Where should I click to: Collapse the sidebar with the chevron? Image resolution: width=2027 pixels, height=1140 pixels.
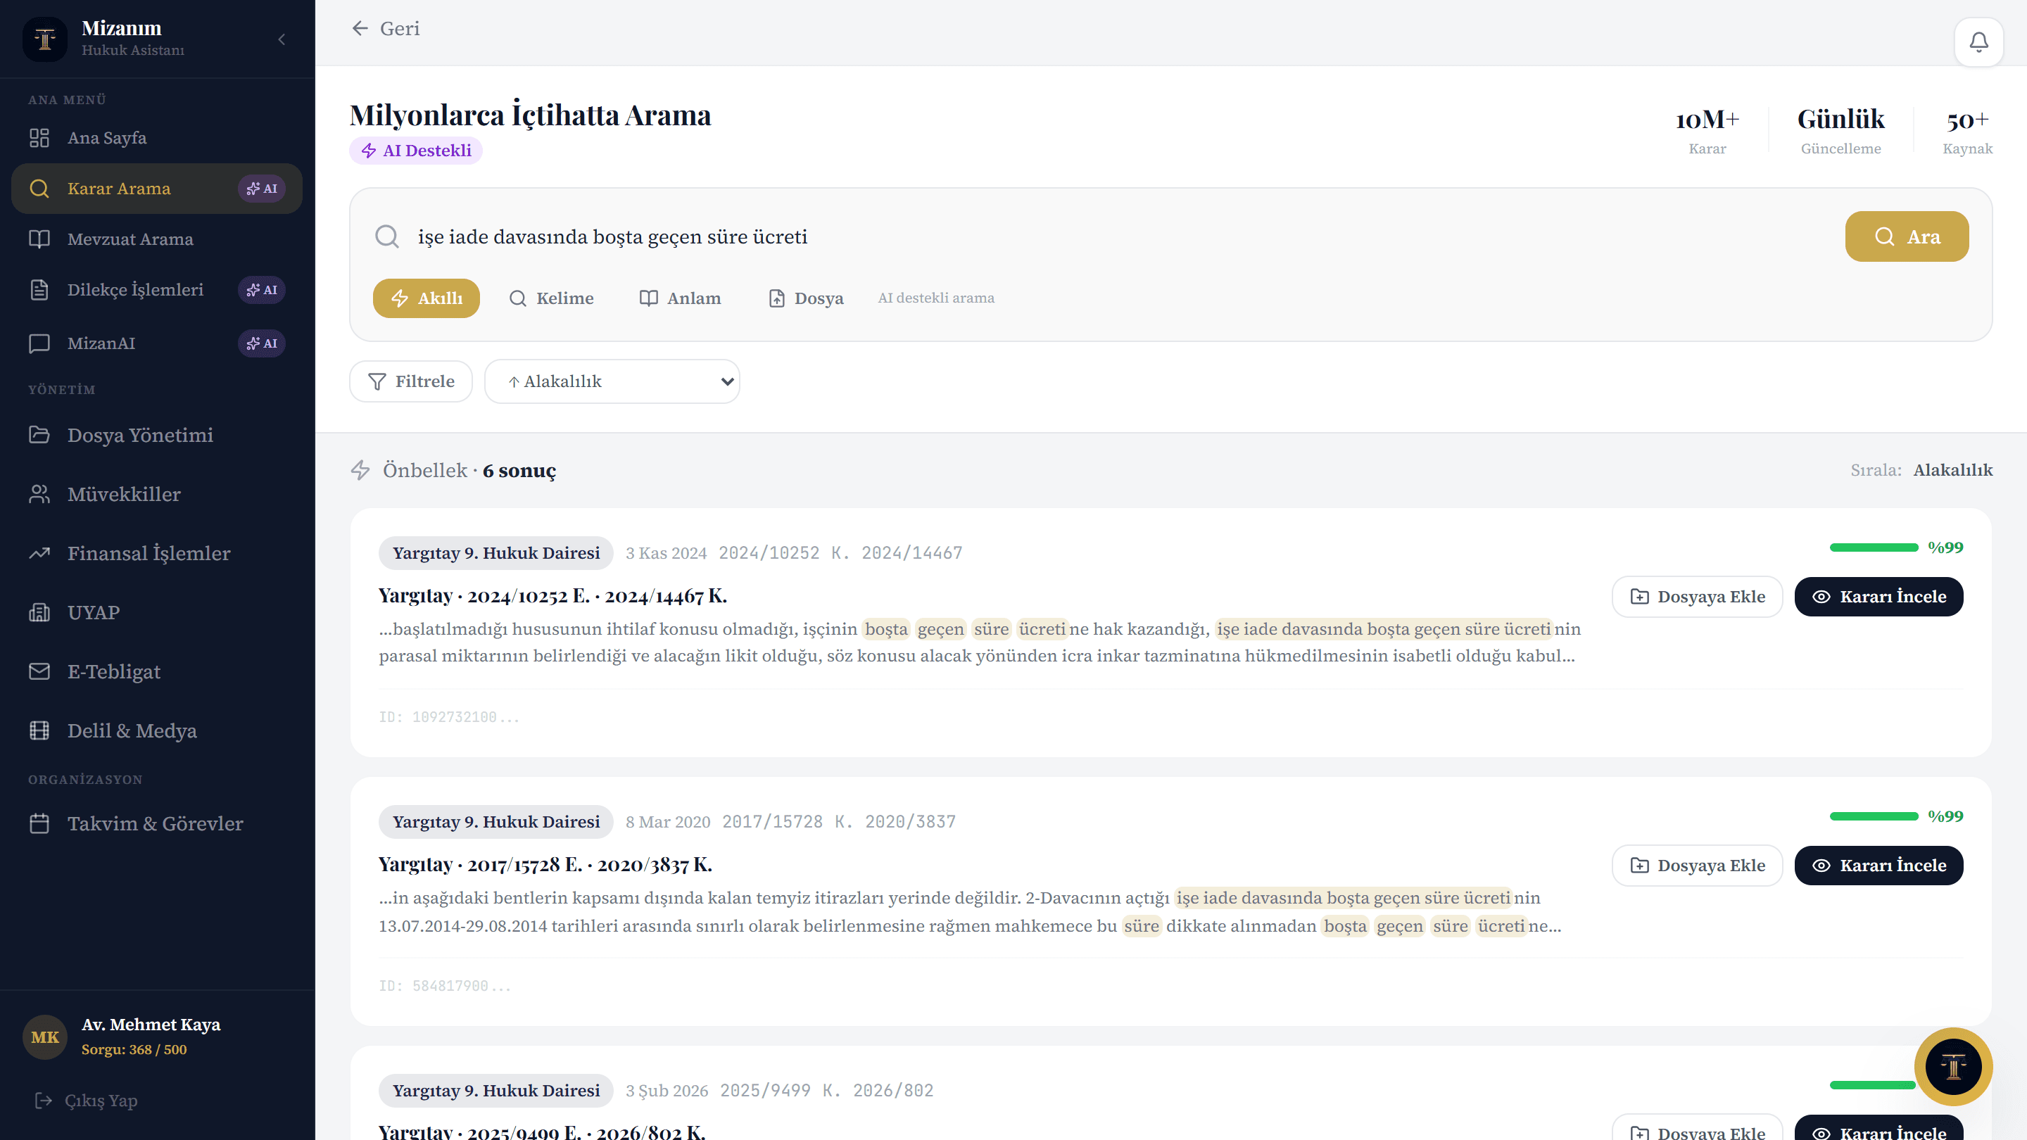pyautogui.click(x=282, y=39)
